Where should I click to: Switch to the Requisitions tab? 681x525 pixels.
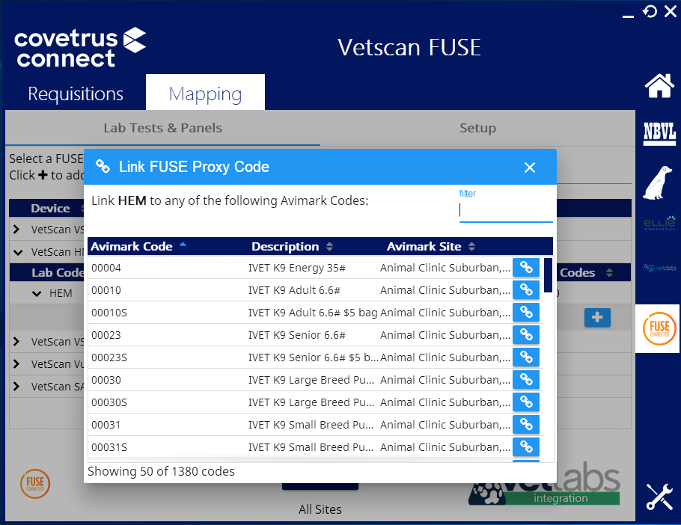[76, 93]
